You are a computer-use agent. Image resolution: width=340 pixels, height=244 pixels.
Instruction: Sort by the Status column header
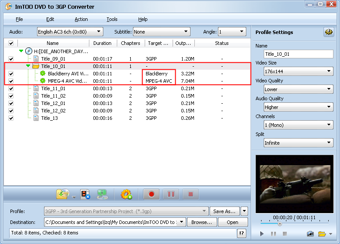click(222, 43)
